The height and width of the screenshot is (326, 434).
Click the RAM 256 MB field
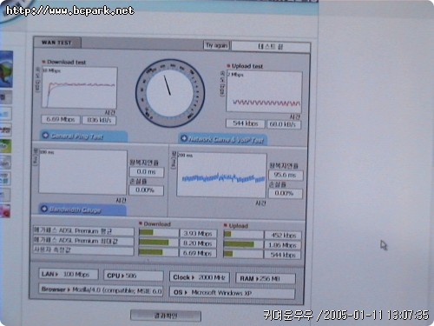click(x=266, y=279)
